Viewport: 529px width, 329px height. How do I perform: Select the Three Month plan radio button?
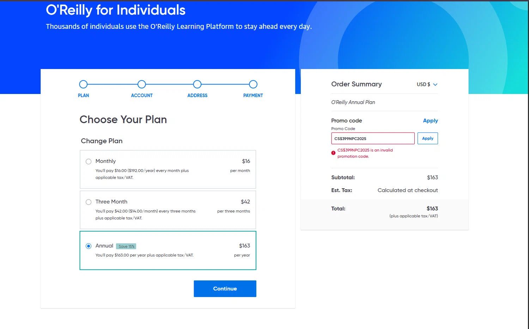(89, 202)
